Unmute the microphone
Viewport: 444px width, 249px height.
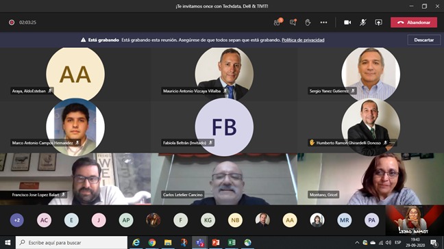pyautogui.click(x=362, y=23)
